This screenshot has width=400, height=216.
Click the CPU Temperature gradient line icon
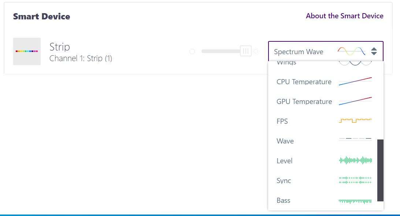tap(355, 81)
